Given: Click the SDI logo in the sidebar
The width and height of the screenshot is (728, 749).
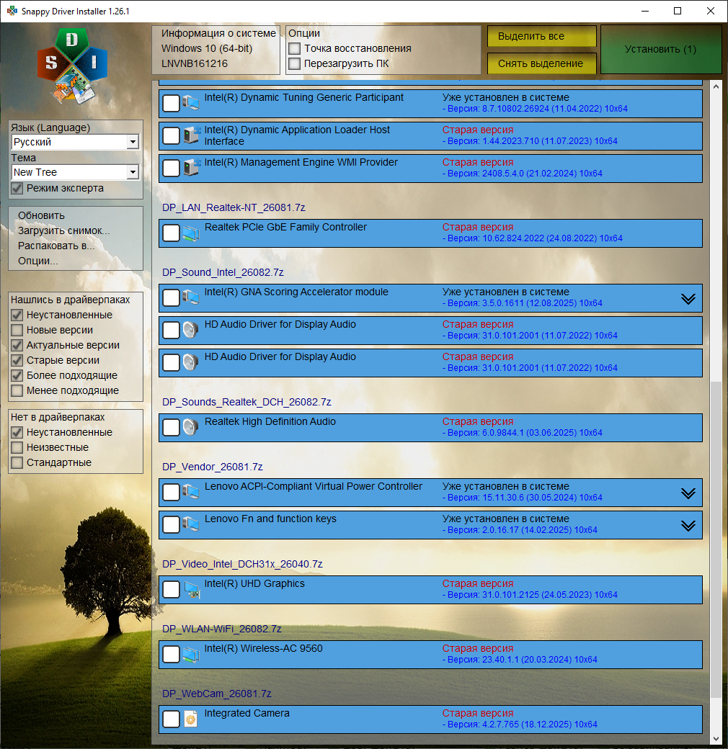Looking at the screenshot, I should (x=73, y=66).
